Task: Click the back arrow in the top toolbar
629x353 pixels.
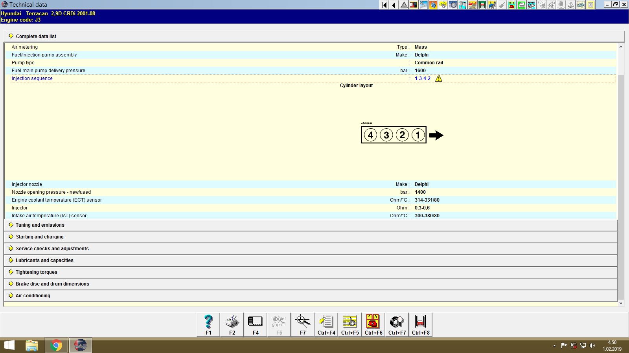Action: 393,5
